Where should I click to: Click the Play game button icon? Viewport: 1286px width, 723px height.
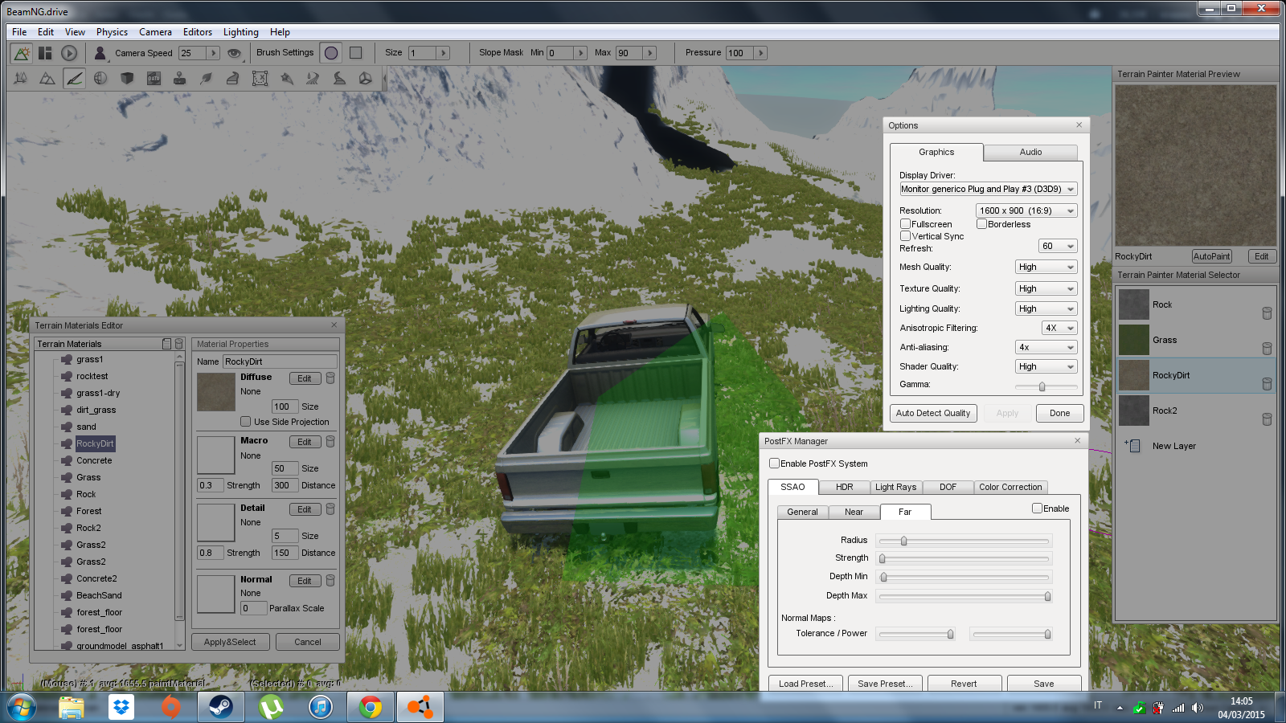69,53
